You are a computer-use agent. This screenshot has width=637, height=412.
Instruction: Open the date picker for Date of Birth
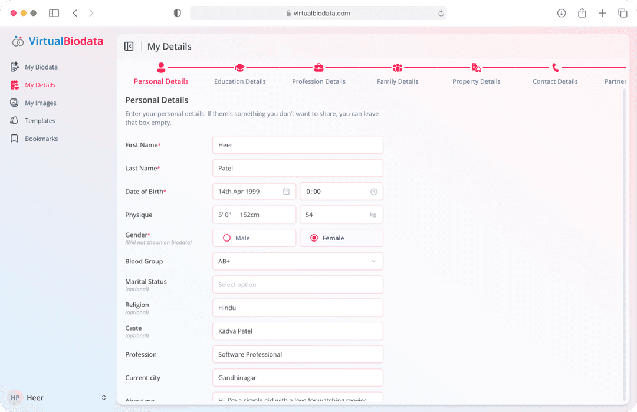[x=286, y=191]
